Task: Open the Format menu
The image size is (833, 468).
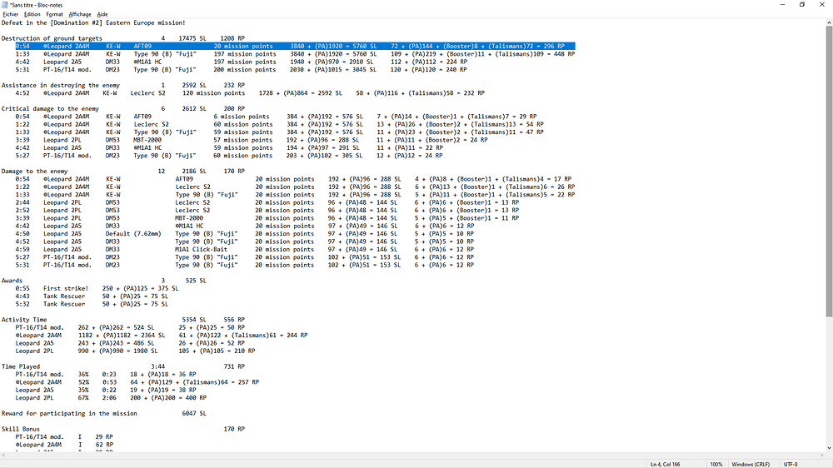Action: pyautogui.click(x=55, y=14)
